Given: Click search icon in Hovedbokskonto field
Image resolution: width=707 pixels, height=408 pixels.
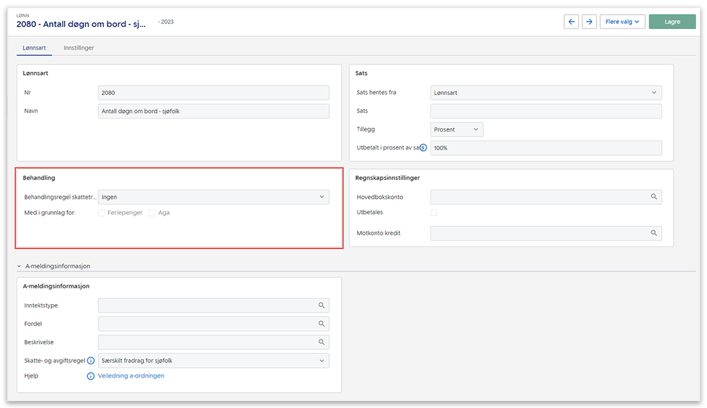Looking at the screenshot, I should click(x=654, y=197).
